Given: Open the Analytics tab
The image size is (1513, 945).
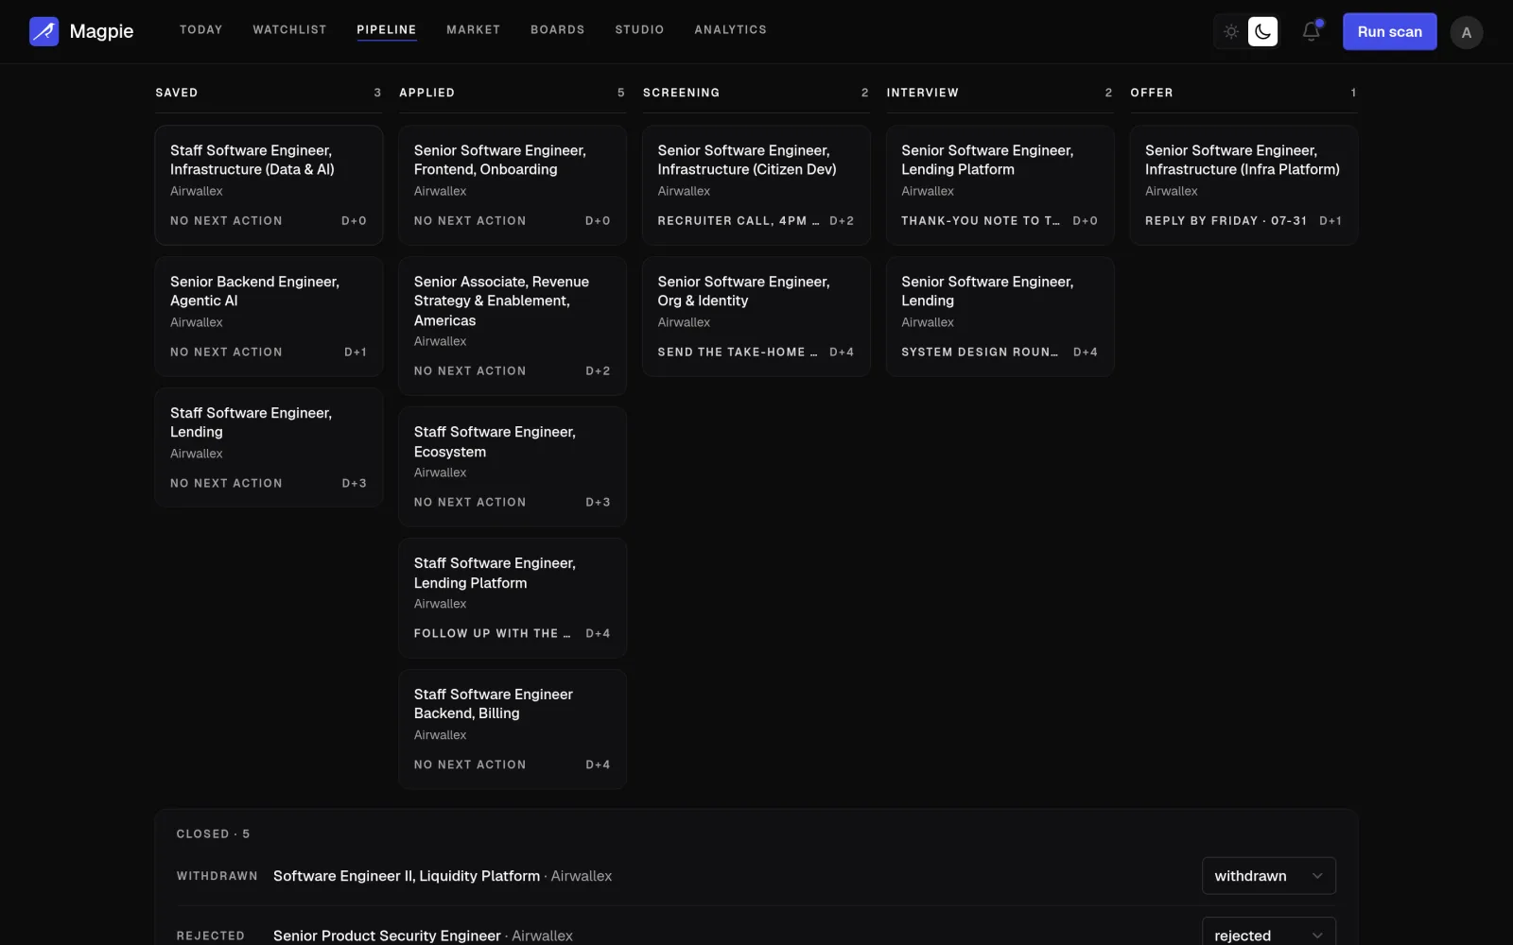Looking at the screenshot, I should coord(731,30).
